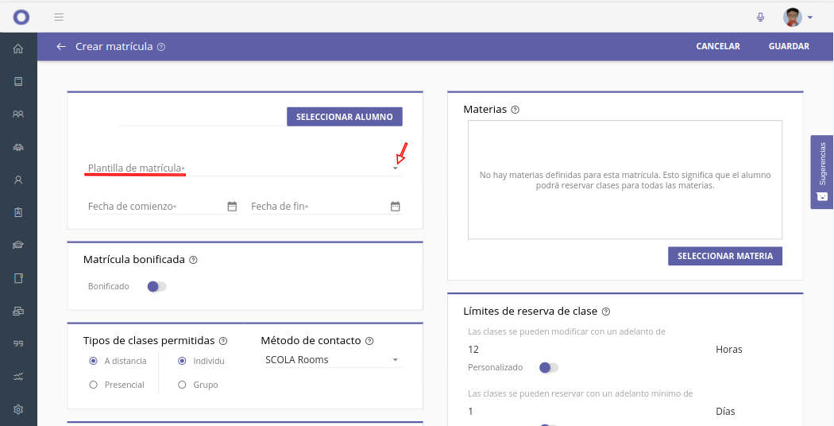Click the SCOLA circle logo
Viewport: 834px width, 426px height.
click(21, 17)
